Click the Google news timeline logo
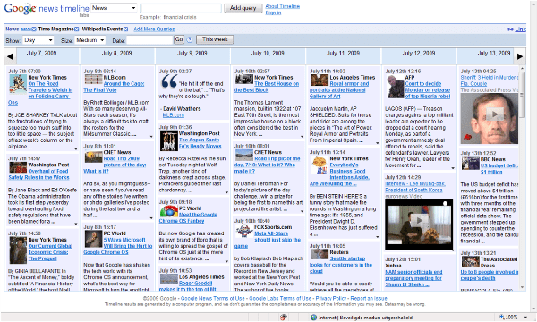537x322 pixels. click(47, 9)
